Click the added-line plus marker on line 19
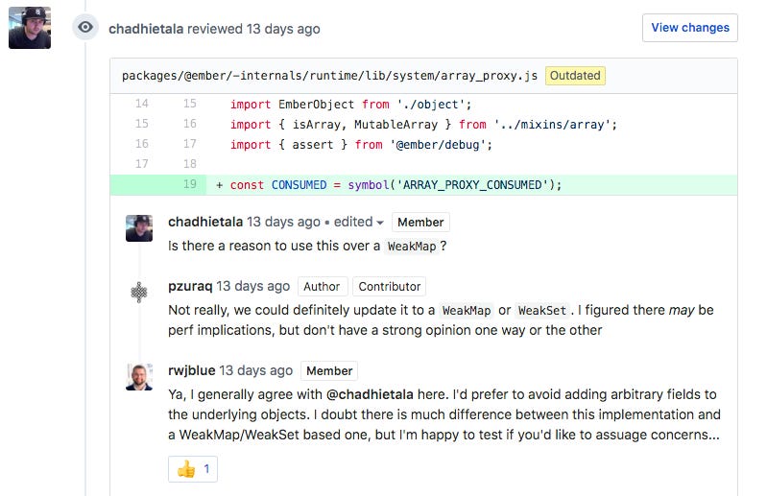The width and height of the screenshot is (767, 496). 220,185
